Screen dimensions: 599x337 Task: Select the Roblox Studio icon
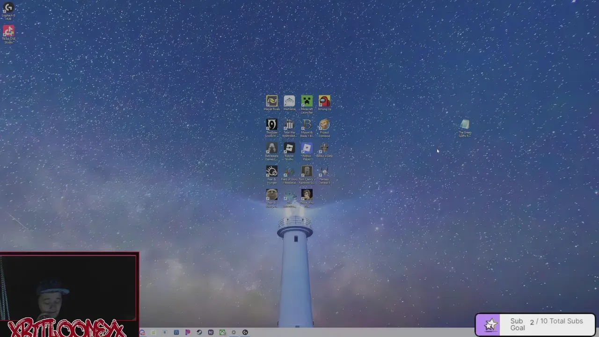click(289, 151)
